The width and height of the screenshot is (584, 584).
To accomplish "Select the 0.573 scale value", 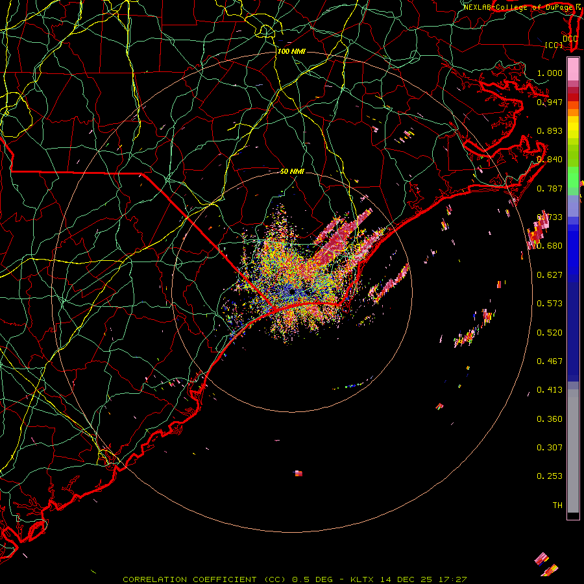I will point(550,304).
